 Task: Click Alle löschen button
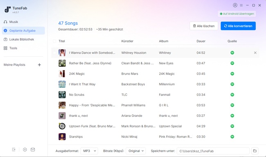point(204,26)
